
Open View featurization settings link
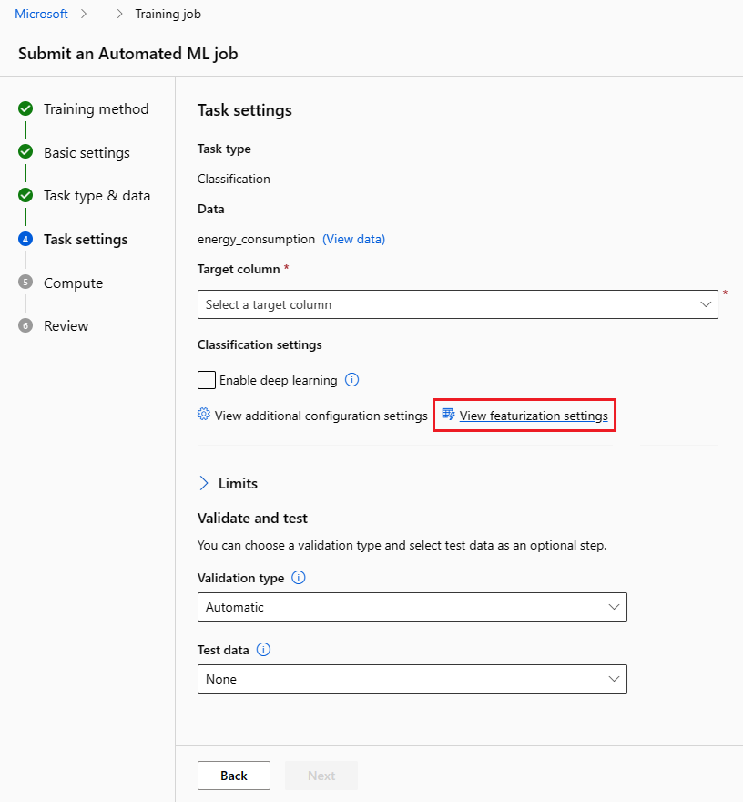coord(534,416)
